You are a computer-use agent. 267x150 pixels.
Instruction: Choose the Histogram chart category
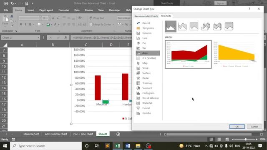(148, 93)
